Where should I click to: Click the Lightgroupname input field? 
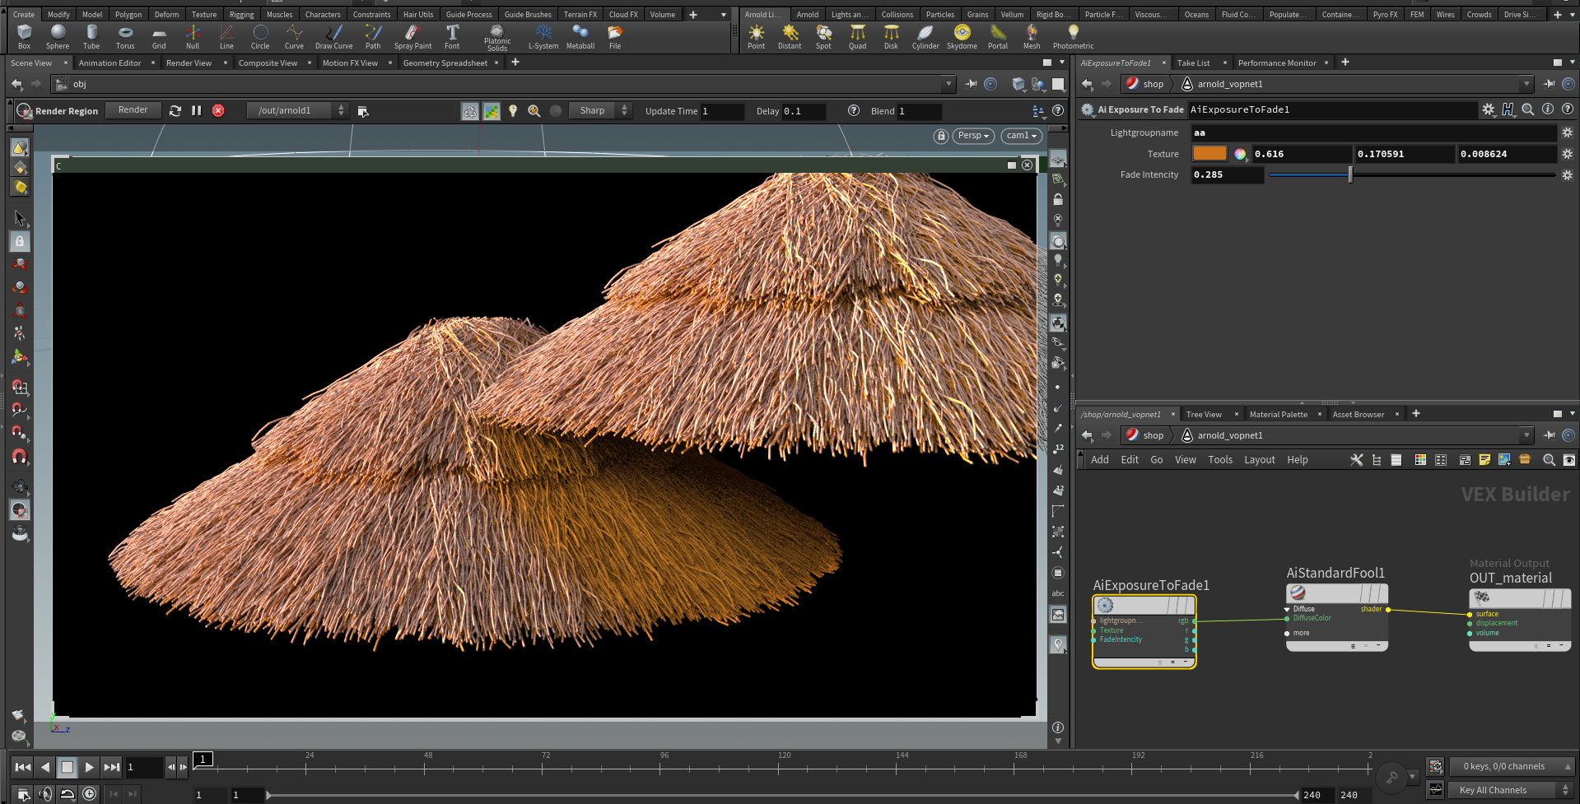click(1373, 132)
